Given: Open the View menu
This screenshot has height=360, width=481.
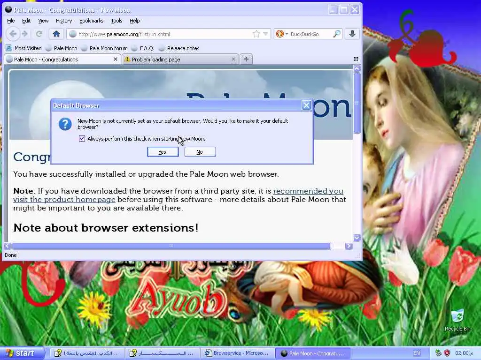Looking at the screenshot, I should click(43, 21).
